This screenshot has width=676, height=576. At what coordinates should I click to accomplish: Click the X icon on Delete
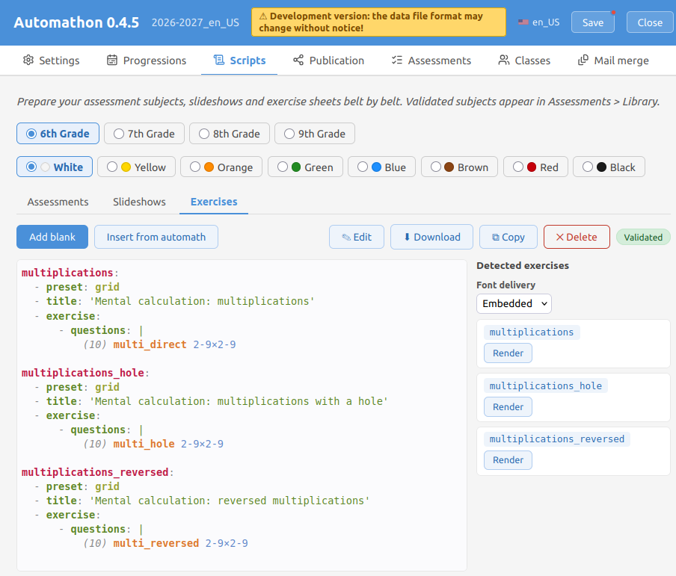[x=559, y=237]
